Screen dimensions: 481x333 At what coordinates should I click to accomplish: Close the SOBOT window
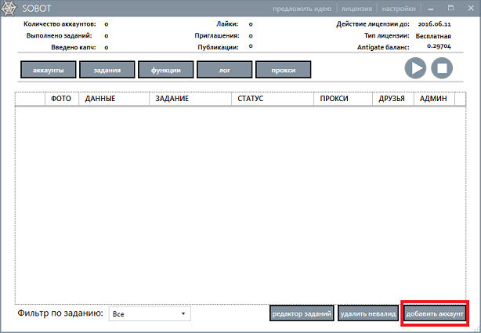467,9
